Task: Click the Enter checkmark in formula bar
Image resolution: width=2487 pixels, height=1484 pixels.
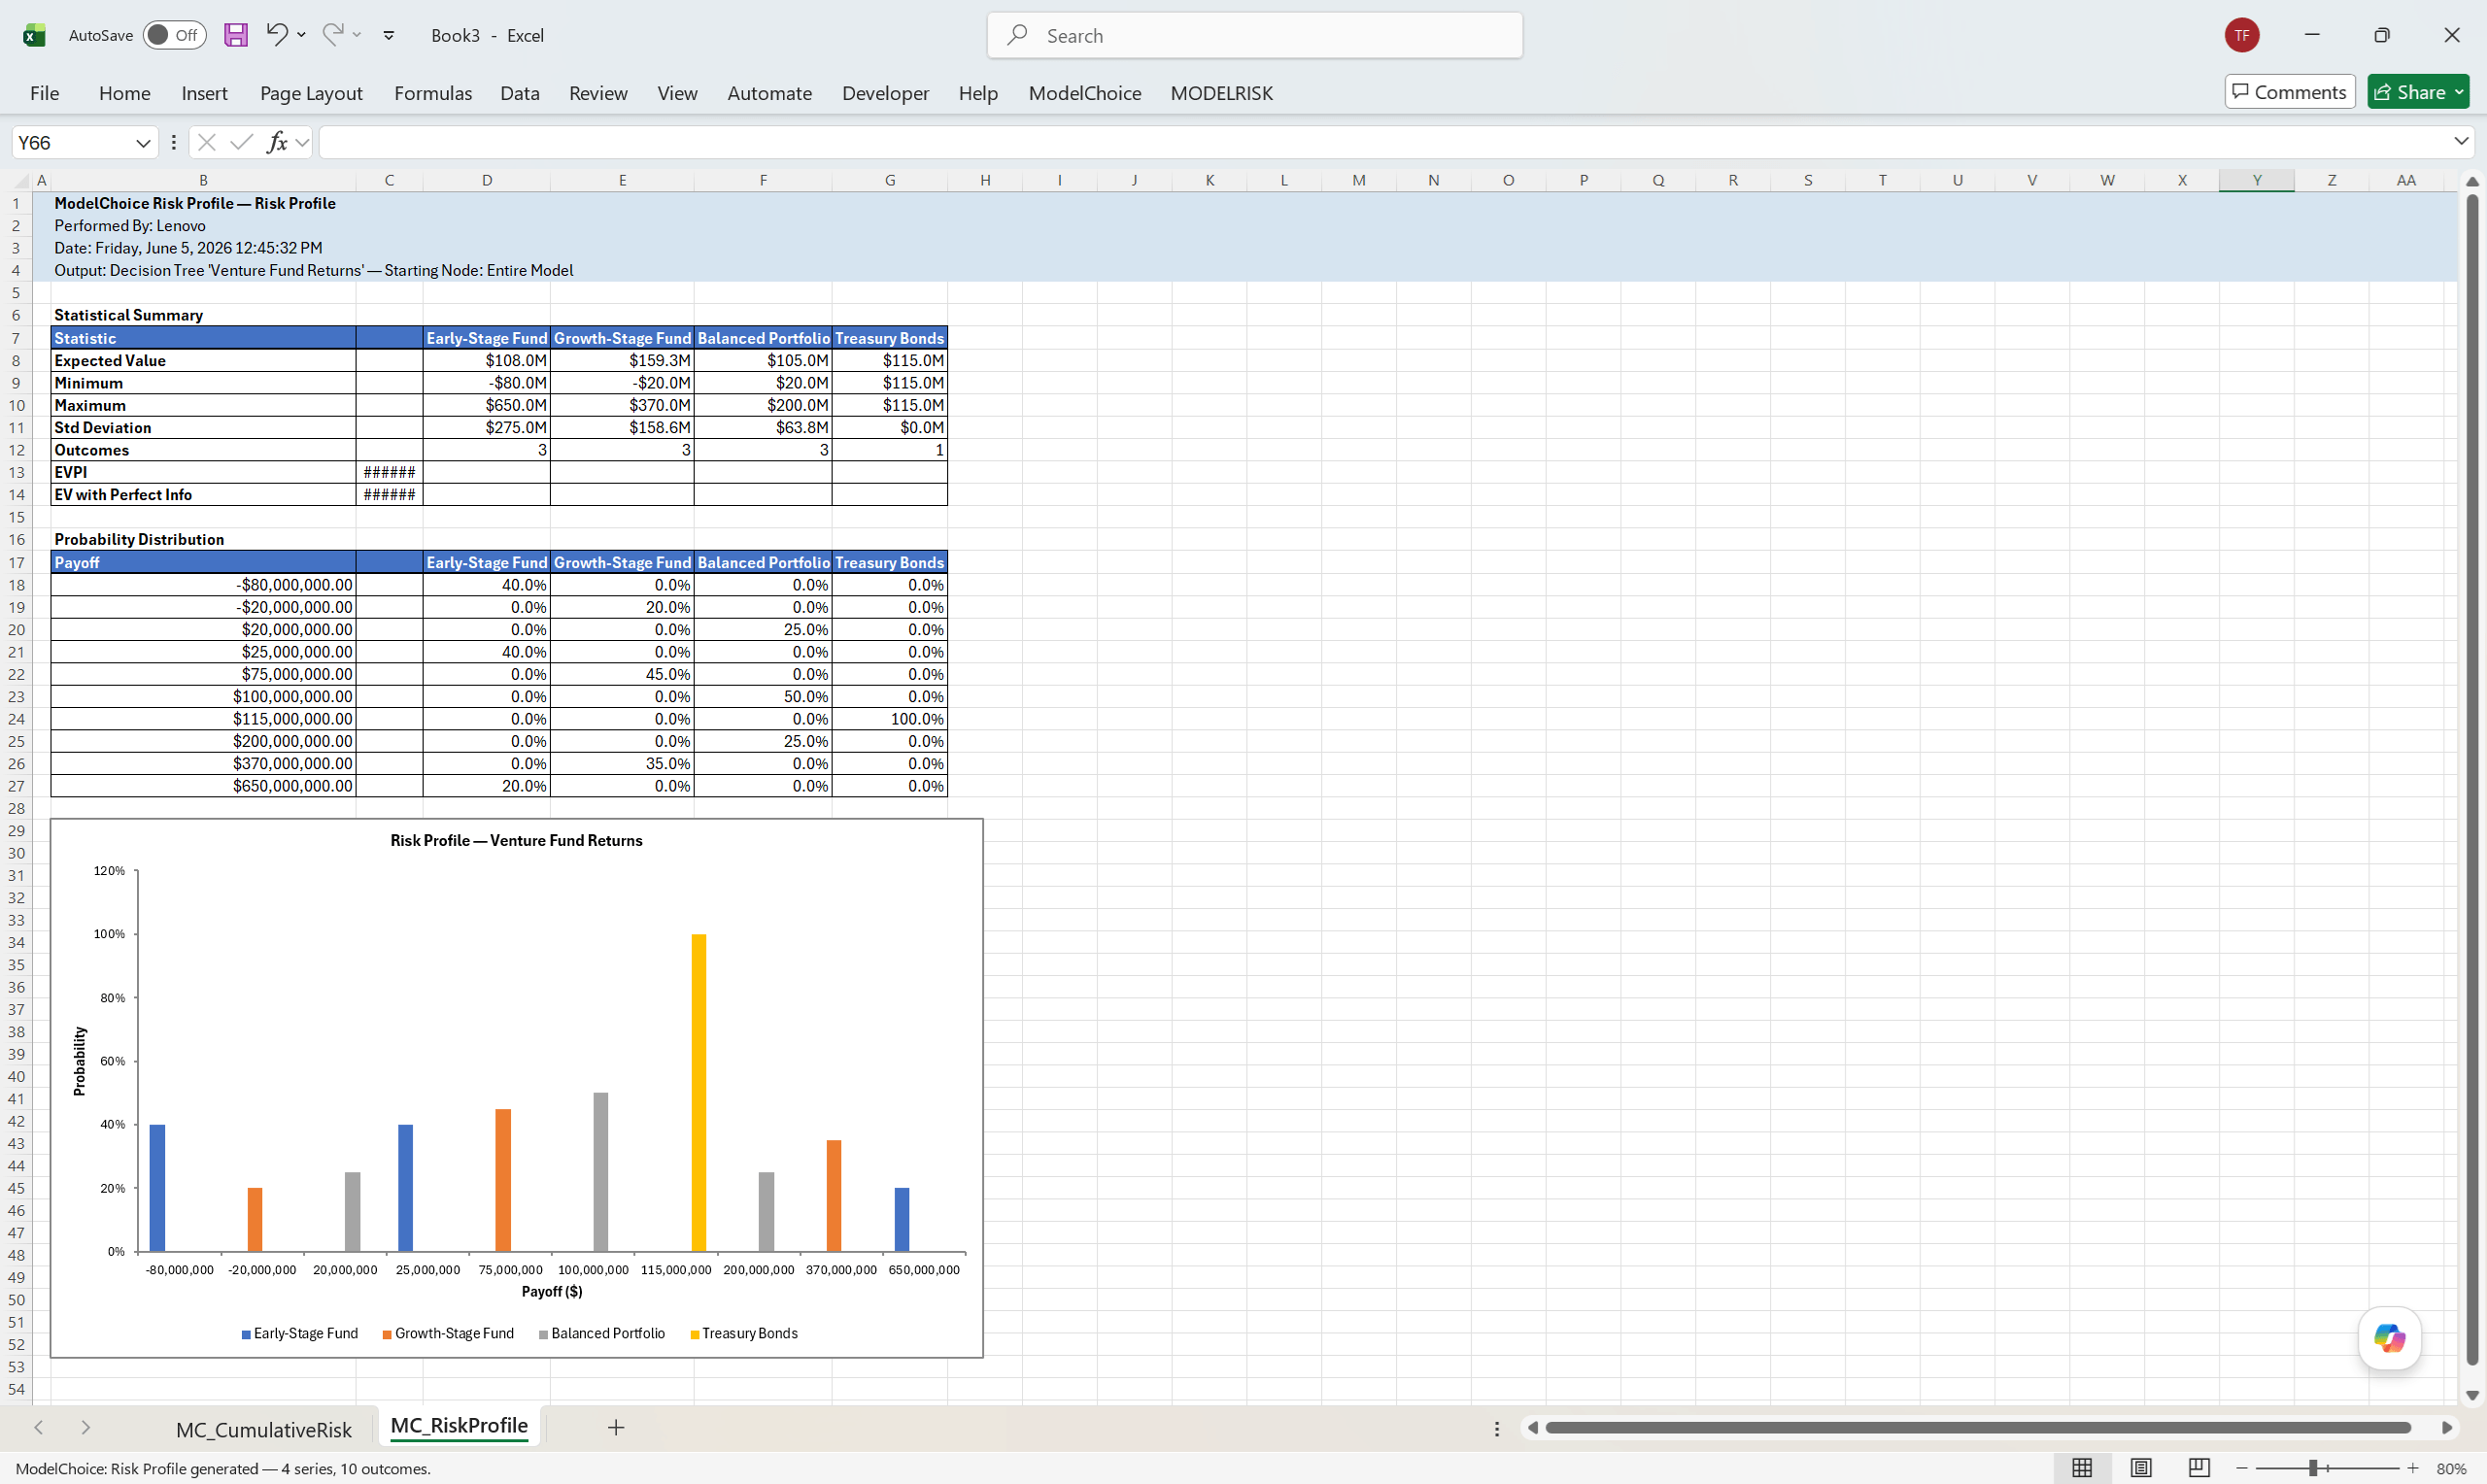Action: coord(240,143)
